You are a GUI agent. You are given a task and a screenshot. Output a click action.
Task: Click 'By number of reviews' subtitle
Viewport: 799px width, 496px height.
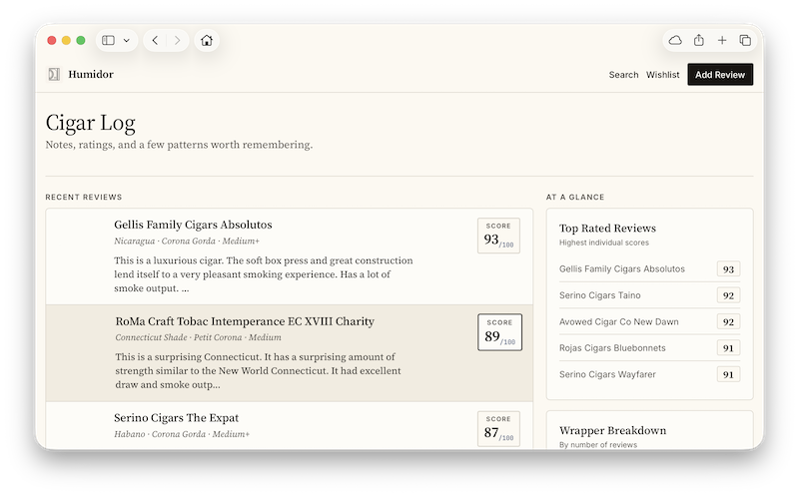click(x=597, y=444)
